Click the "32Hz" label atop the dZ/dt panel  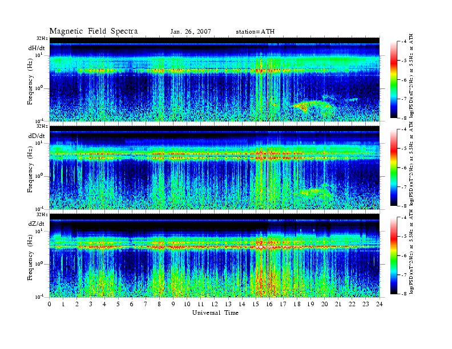[x=42, y=214]
